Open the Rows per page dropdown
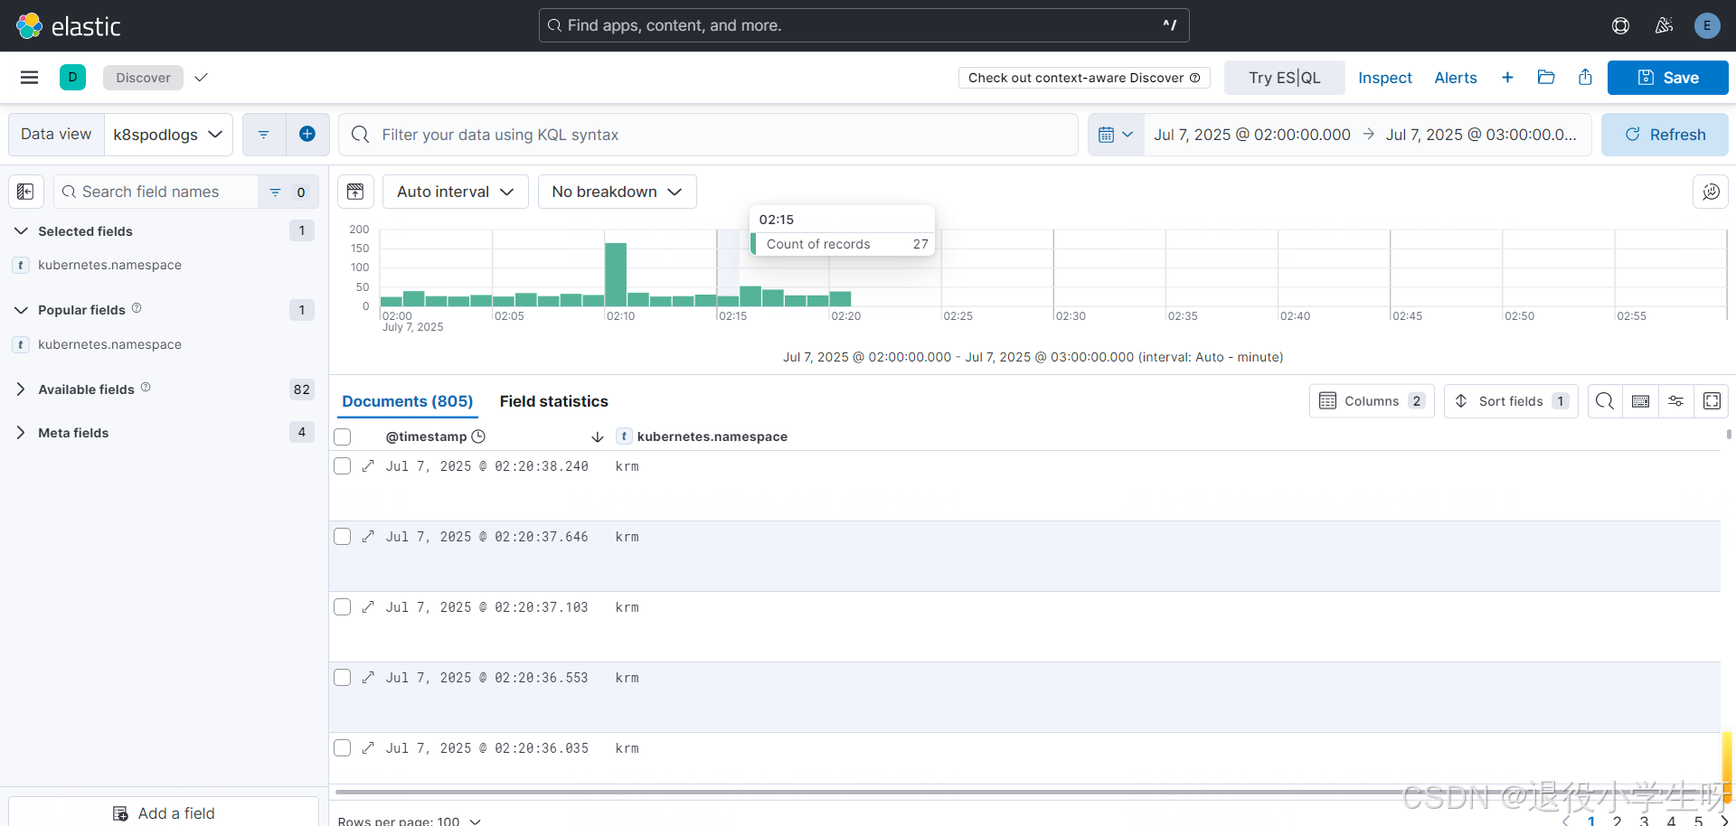Image resolution: width=1736 pixels, height=826 pixels. tap(409, 821)
